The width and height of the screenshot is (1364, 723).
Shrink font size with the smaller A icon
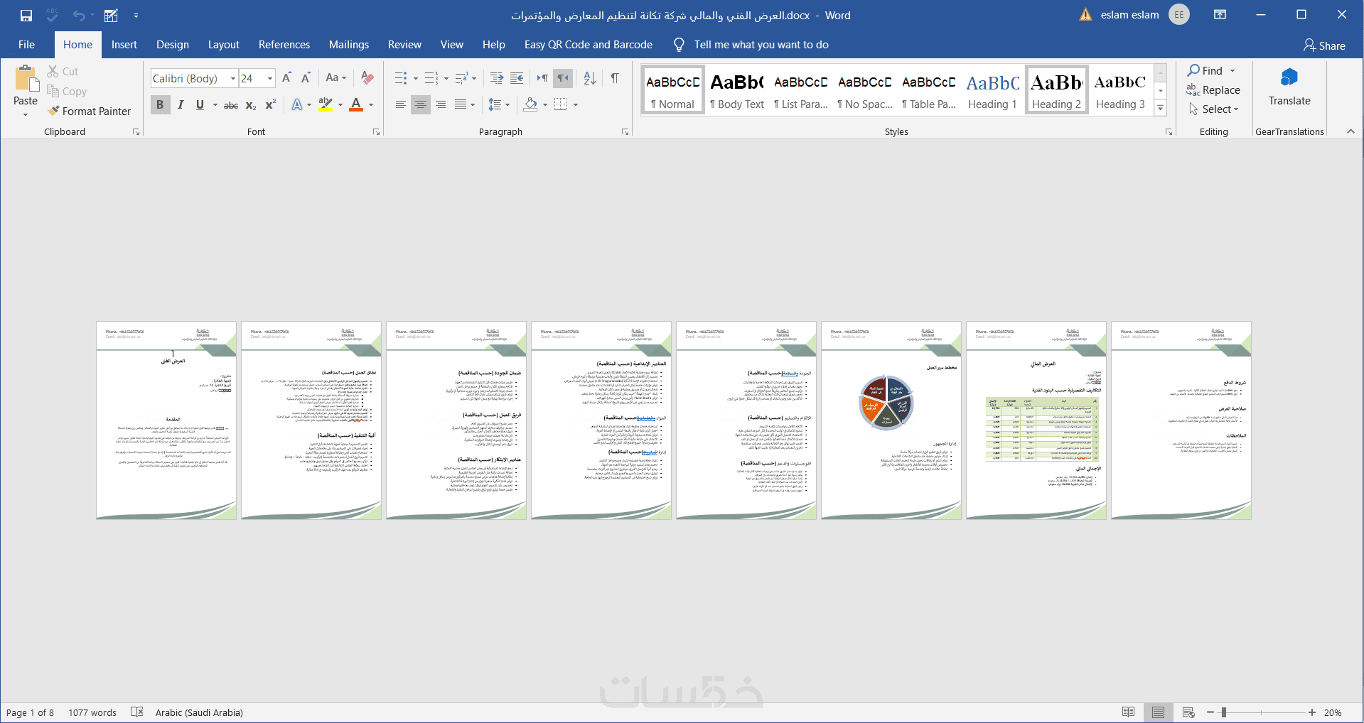[306, 78]
